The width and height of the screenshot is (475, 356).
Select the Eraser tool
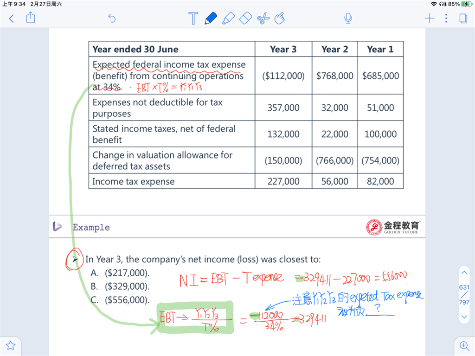(x=246, y=18)
